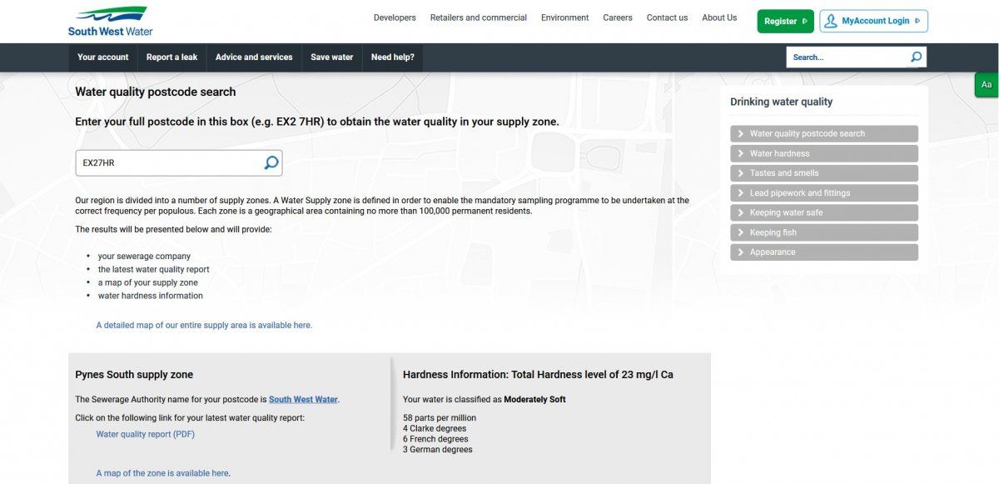Click the arrow icon on Register button
The image size is (999, 484).
pos(805,21)
